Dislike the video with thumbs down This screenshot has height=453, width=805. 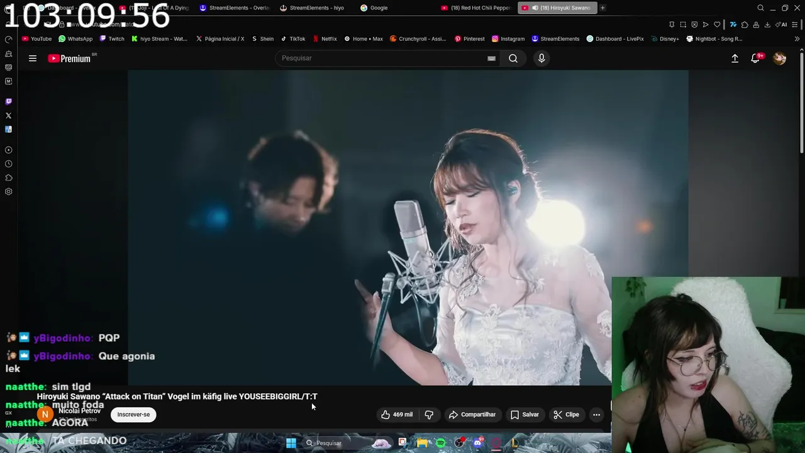pyautogui.click(x=429, y=415)
